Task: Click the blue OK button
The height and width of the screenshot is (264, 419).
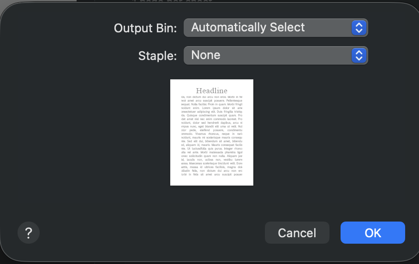Action: pyautogui.click(x=373, y=233)
